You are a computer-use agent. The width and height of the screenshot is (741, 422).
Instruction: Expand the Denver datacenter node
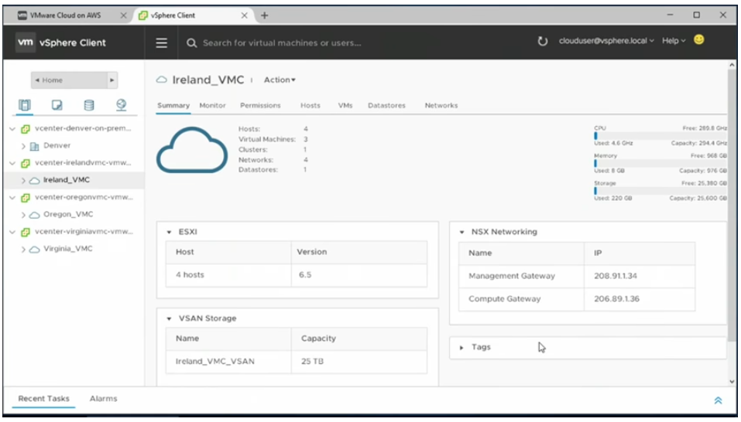23,146
